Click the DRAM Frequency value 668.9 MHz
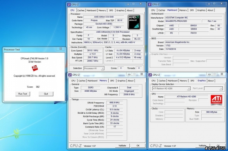Viewport: 228px width, 151px height. click(114, 103)
